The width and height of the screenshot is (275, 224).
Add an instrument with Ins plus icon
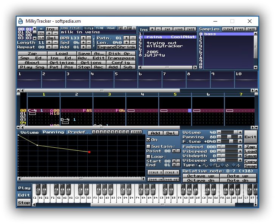(152, 29)
